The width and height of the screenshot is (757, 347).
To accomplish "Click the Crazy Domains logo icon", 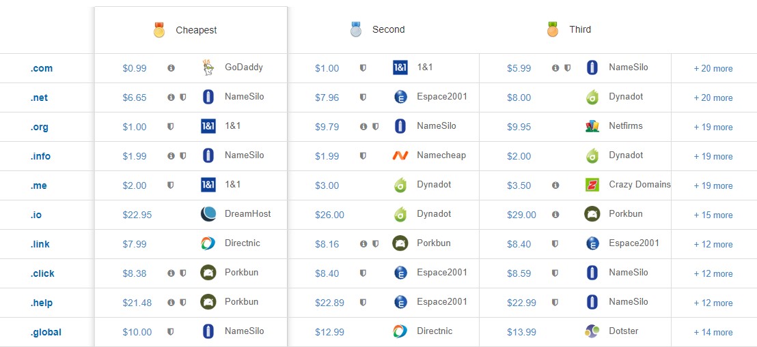I will click(592, 185).
